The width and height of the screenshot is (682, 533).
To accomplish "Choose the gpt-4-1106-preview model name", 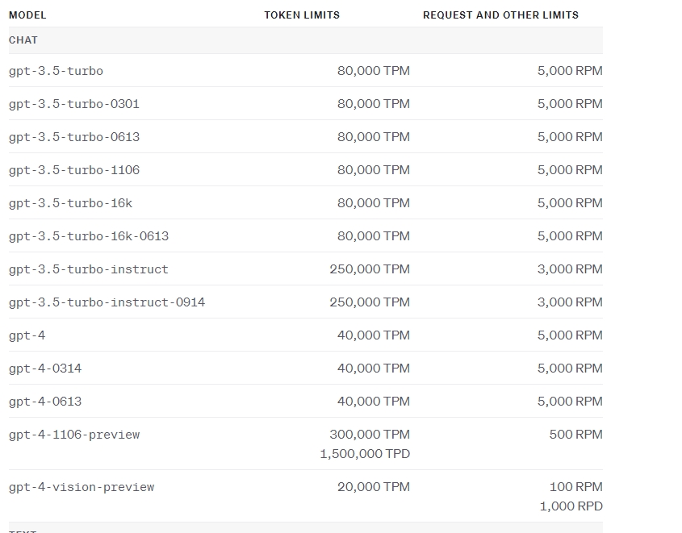I will 74,435.
